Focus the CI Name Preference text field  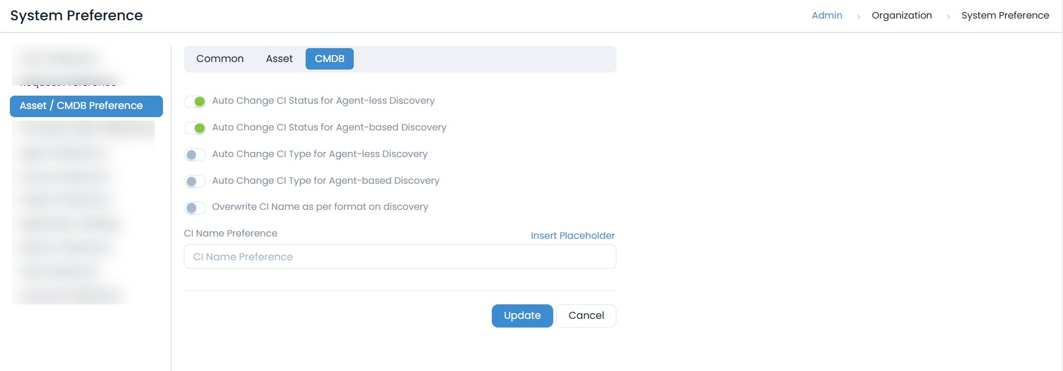pyautogui.click(x=400, y=257)
